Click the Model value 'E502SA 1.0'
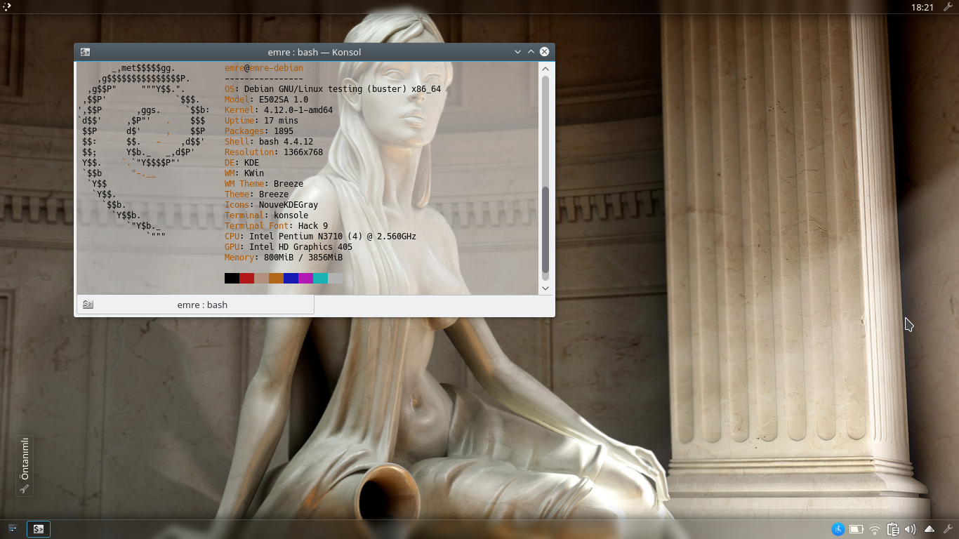The image size is (959, 539). [x=284, y=100]
